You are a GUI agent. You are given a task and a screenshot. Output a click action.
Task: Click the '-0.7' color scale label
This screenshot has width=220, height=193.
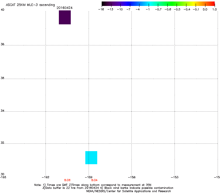tap(158, 10)
